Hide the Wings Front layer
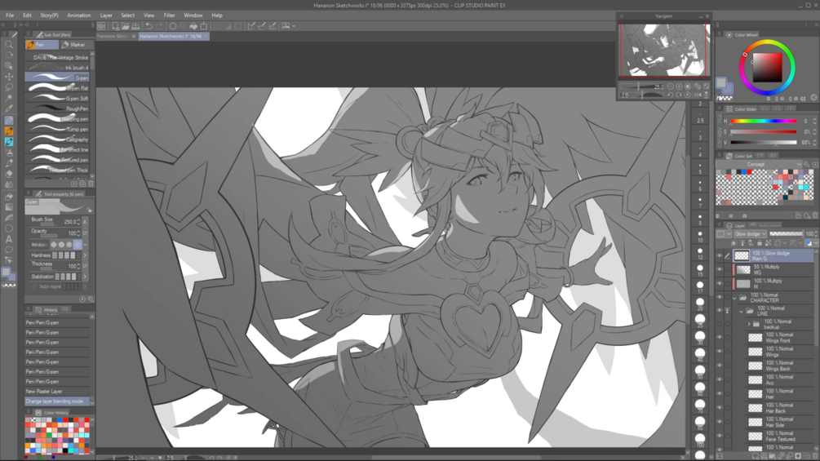The width and height of the screenshot is (820, 461). [x=719, y=338]
